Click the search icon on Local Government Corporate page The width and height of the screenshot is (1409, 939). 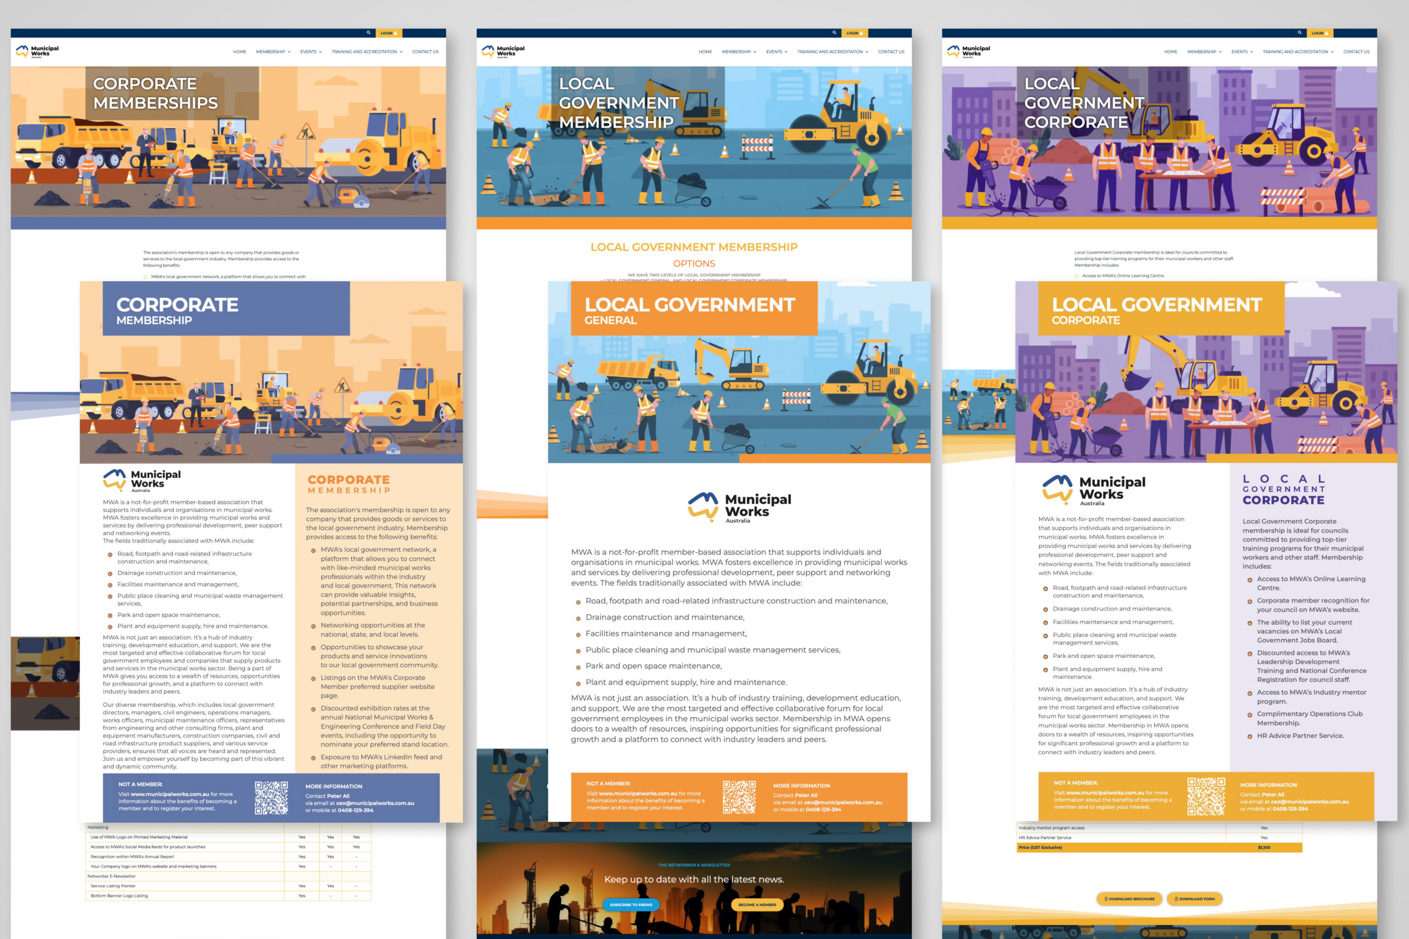click(x=1299, y=33)
